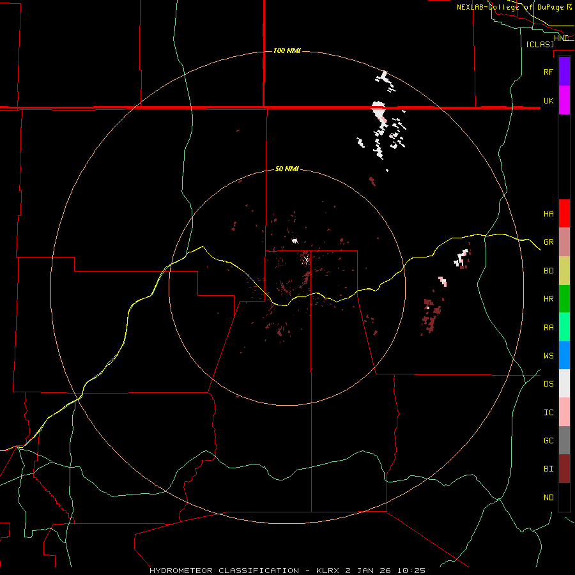Click the RA light green legend swatch
Screen dimensions: 575x575
564,327
